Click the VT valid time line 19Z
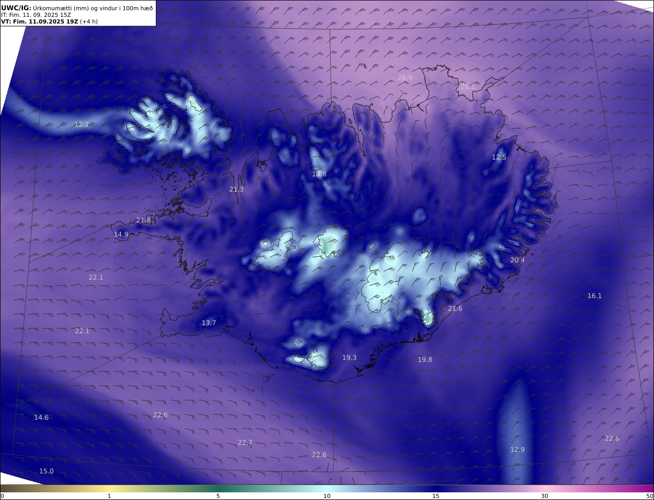Screen dimensions: 654x500 tap(50, 21)
